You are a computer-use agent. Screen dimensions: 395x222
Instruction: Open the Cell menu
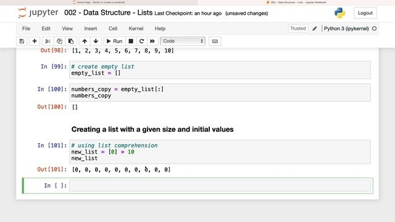(x=113, y=28)
